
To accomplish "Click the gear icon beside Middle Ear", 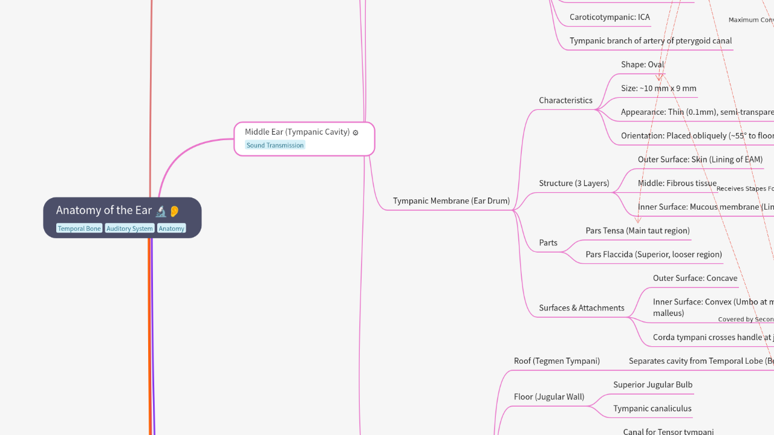I will tap(356, 132).
